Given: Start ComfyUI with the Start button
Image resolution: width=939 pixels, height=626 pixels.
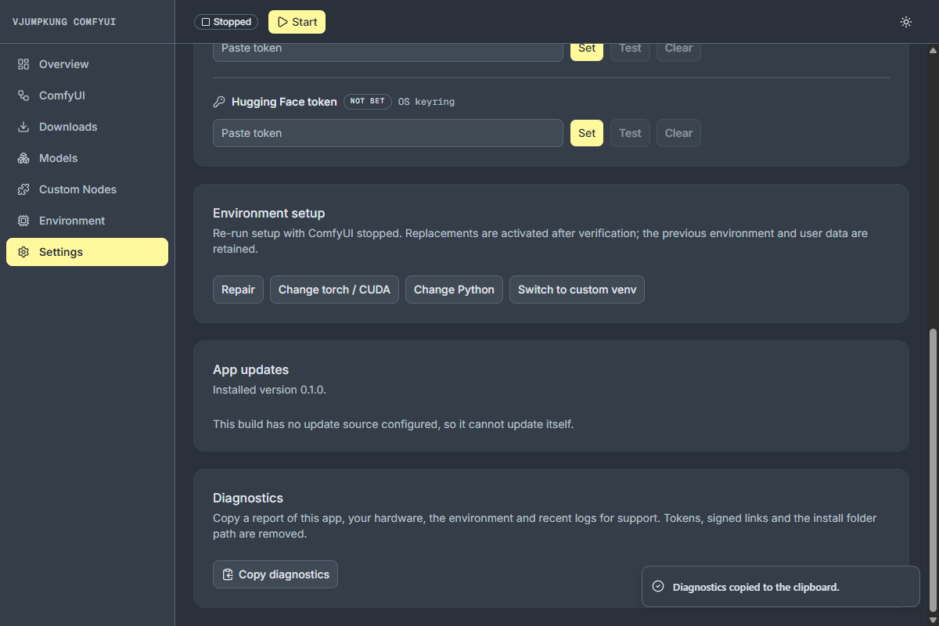Looking at the screenshot, I should [x=297, y=22].
